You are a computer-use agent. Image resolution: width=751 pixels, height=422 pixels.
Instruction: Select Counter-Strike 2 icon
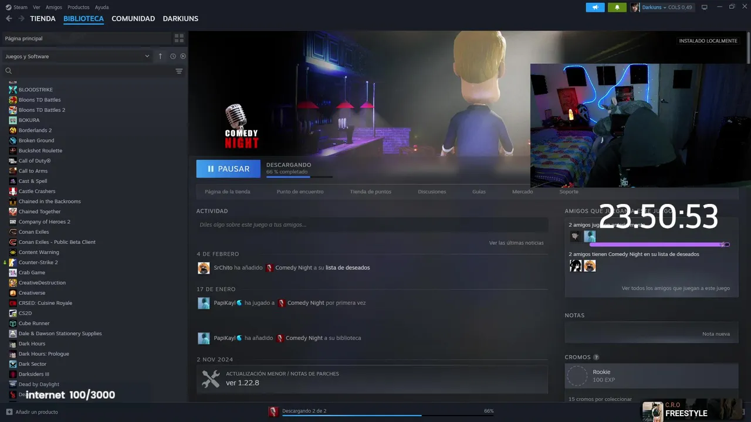tap(13, 263)
